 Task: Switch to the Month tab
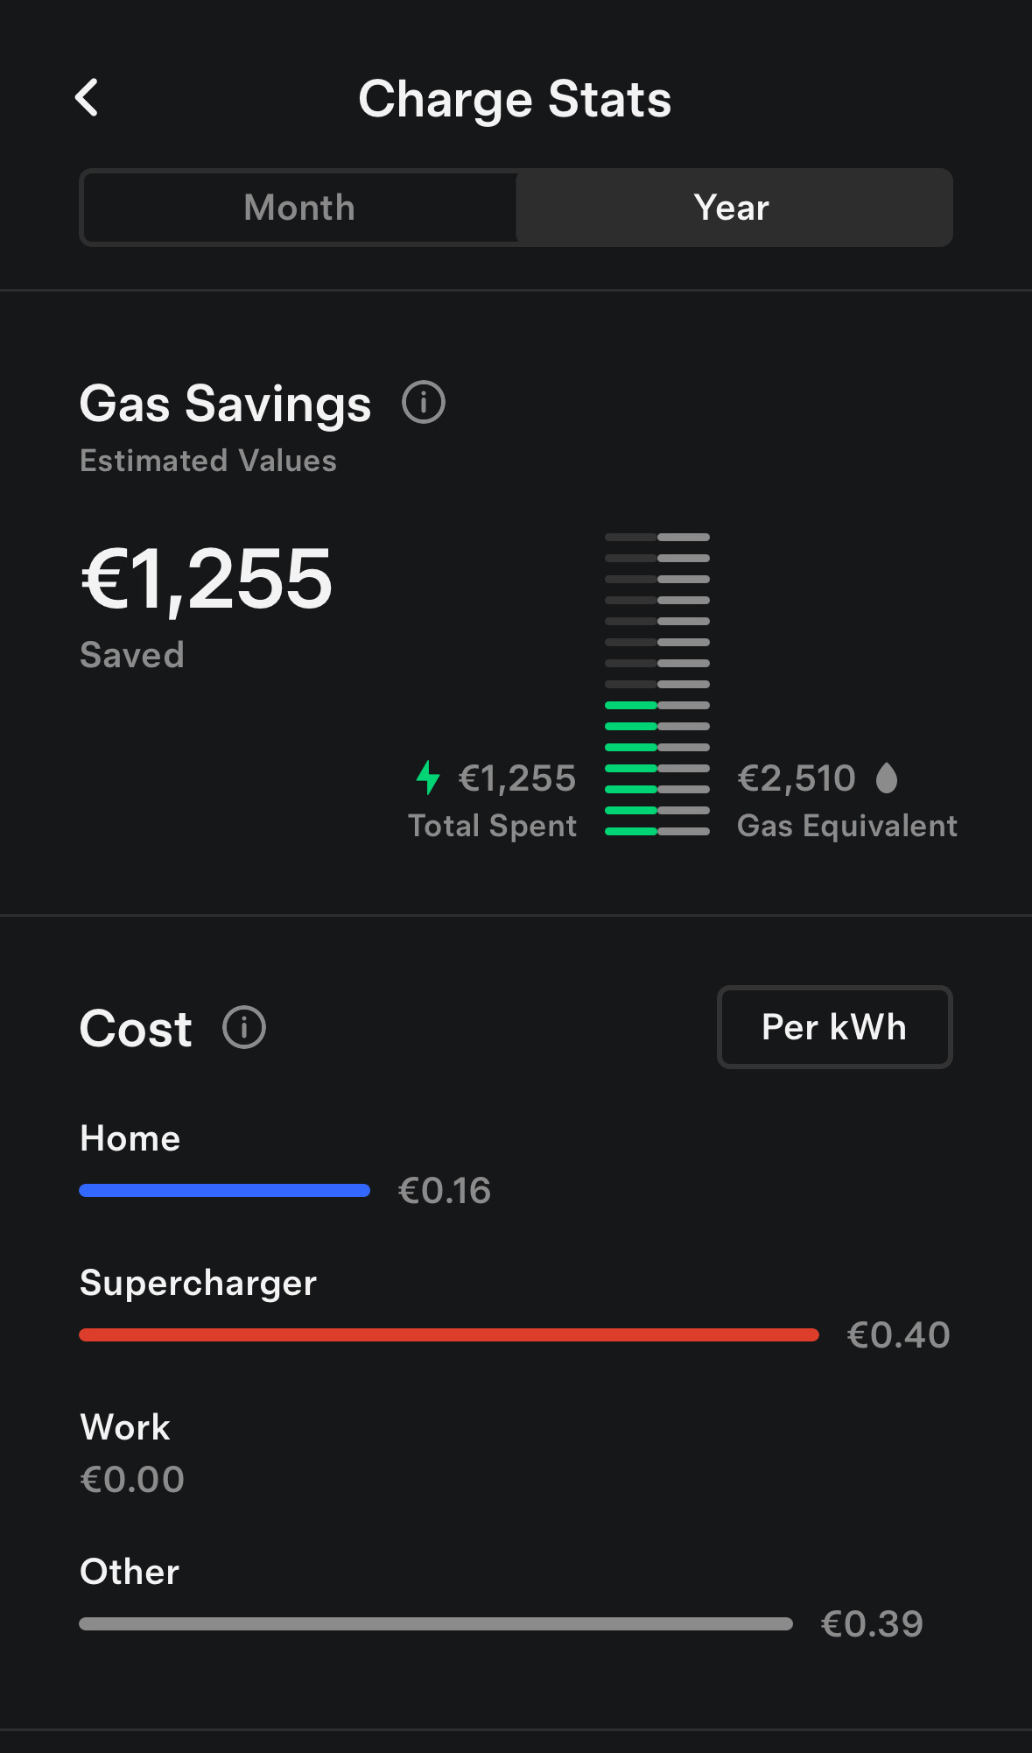[x=299, y=208]
